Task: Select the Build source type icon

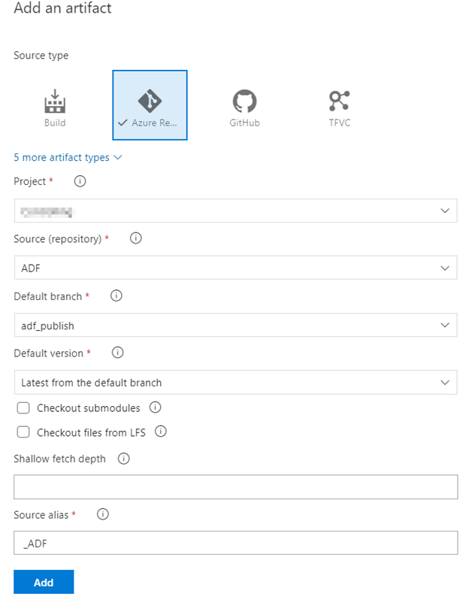Action: [54, 106]
